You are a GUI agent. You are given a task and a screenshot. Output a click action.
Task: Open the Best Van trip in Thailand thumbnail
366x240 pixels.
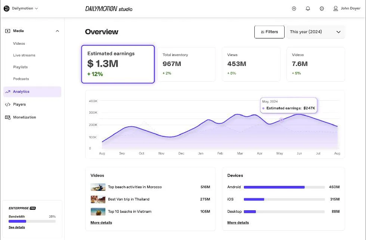tap(98, 199)
